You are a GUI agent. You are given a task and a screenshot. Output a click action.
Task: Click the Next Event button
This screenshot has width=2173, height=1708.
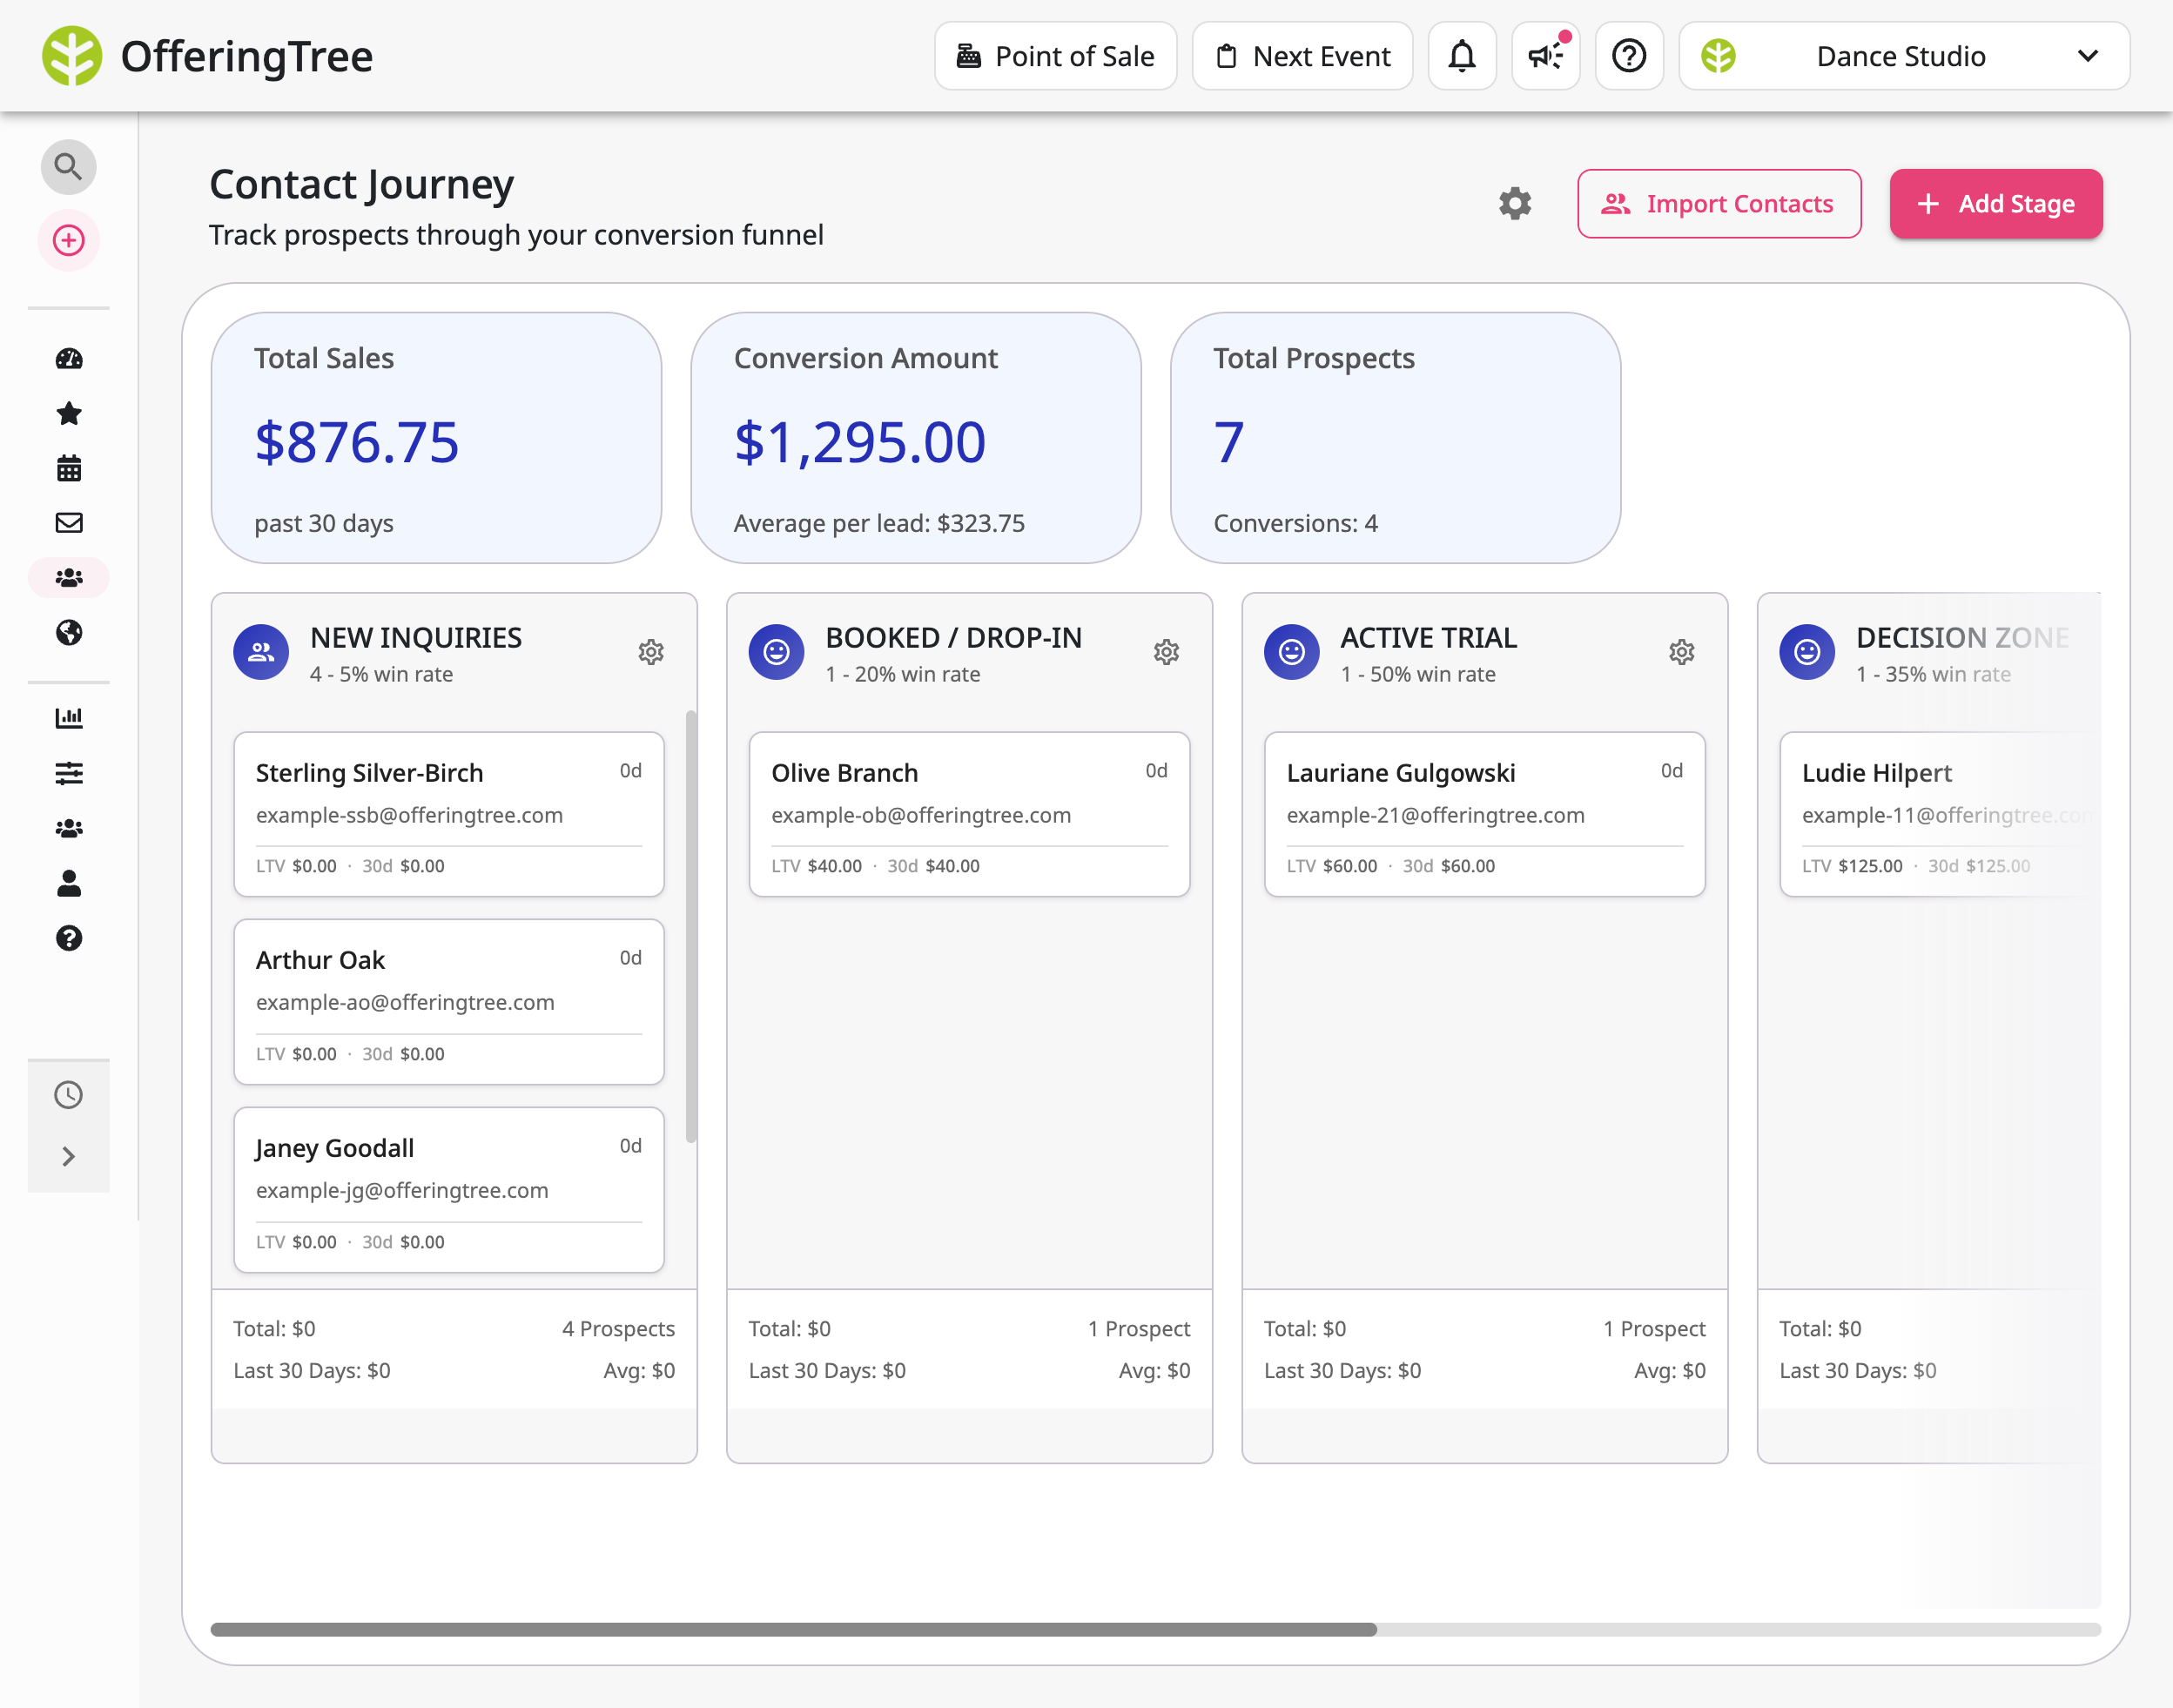point(1302,56)
